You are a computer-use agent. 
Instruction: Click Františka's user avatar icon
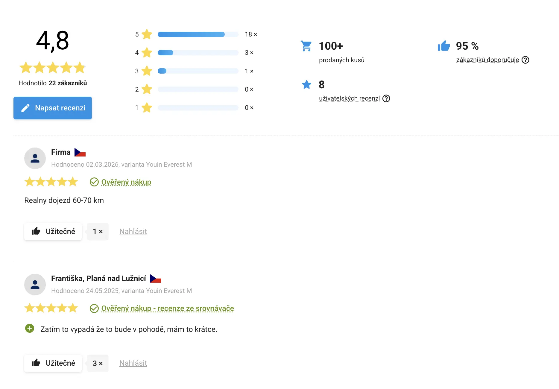pos(35,285)
